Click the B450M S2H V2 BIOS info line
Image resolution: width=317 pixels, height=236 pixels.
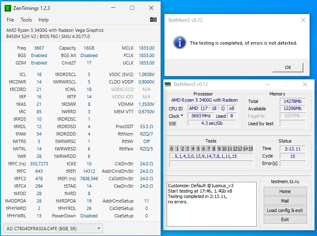click(48, 36)
